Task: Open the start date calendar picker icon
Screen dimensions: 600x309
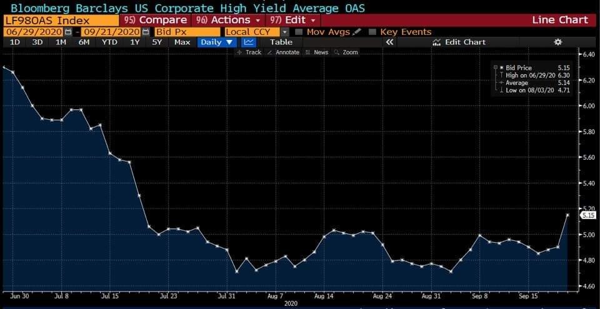Action: pos(68,32)
